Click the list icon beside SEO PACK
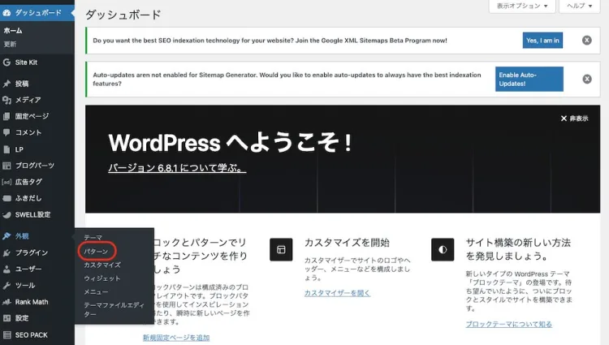Image resolution: width=609 pixels, height=345 pixels. pyautogui.click(x=6, y=335)
